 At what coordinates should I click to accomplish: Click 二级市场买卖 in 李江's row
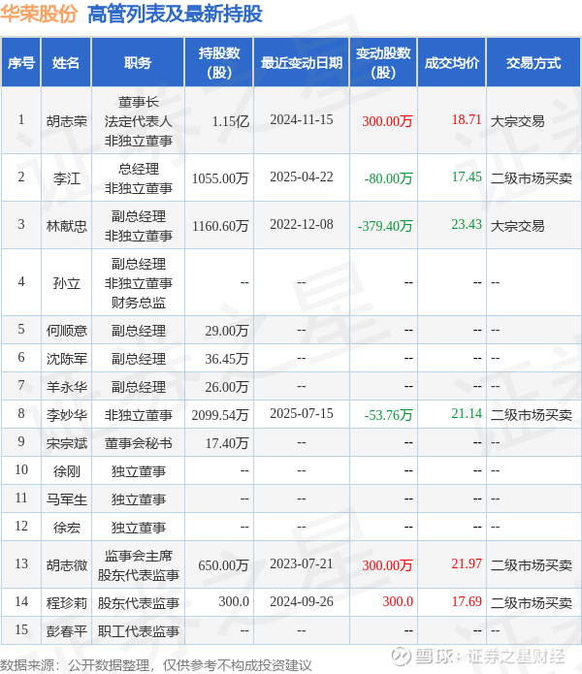click(x=532, y=178)
